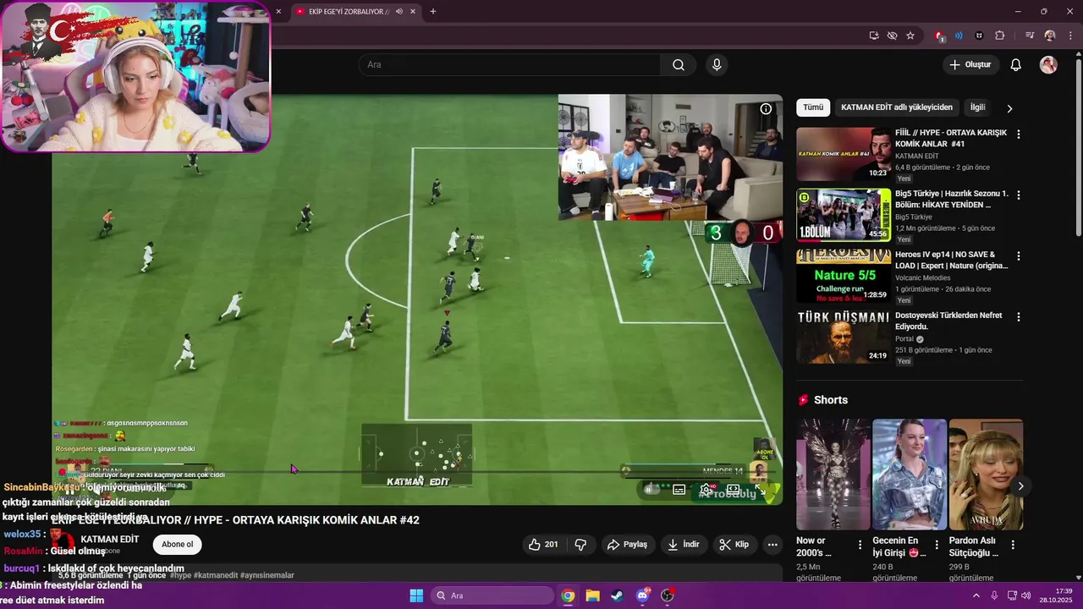
Task: Select the İlgili filter chip
Action: 978,107
